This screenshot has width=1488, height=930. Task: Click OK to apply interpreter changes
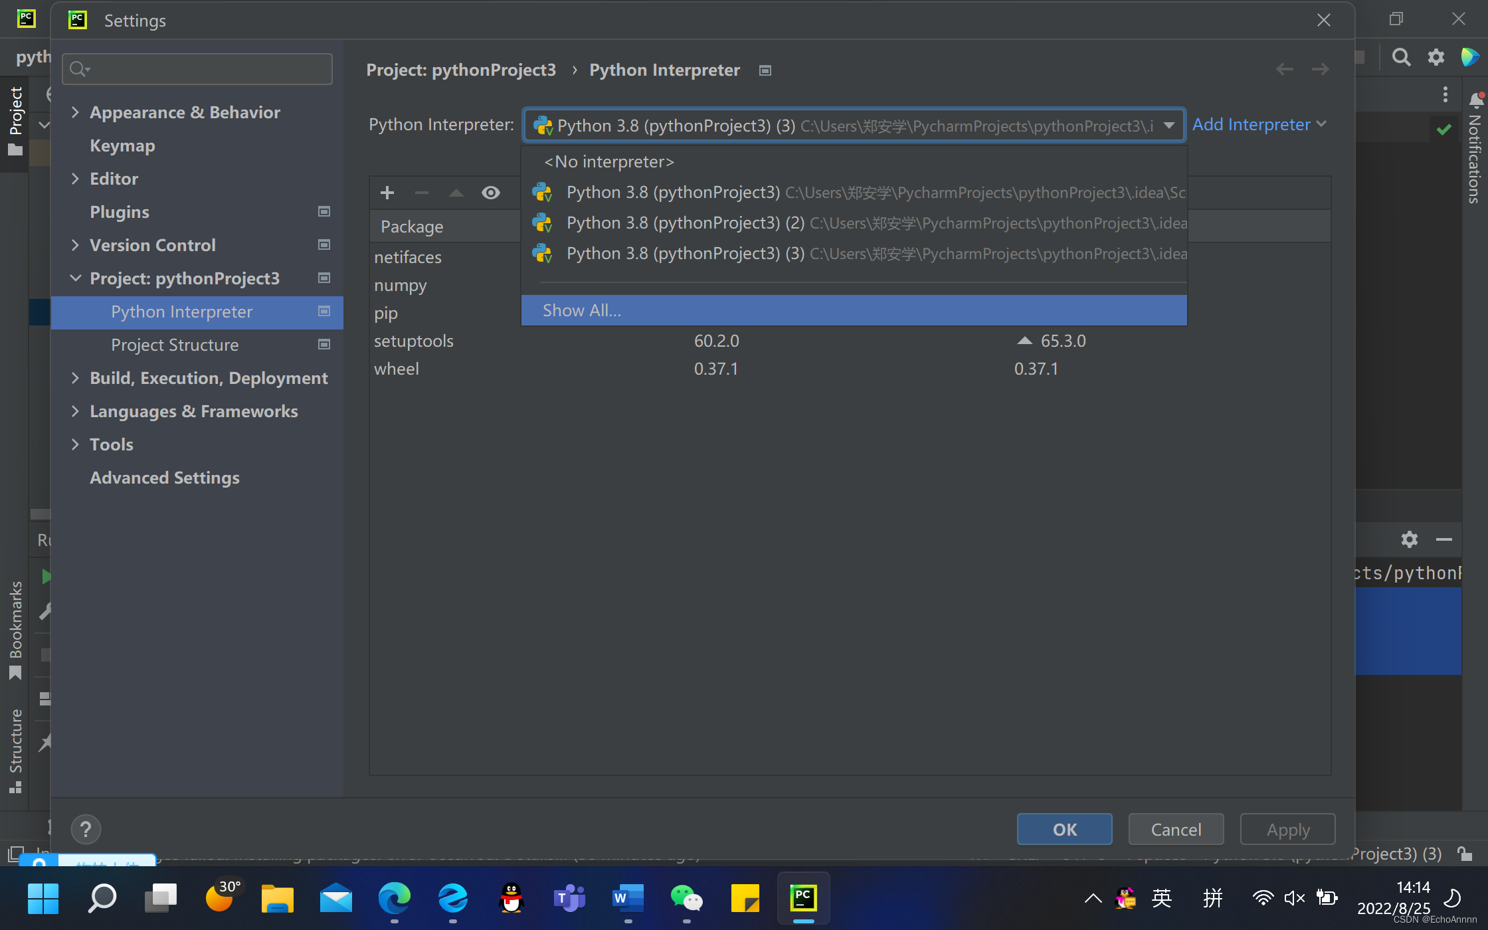tap(1065, 828)
